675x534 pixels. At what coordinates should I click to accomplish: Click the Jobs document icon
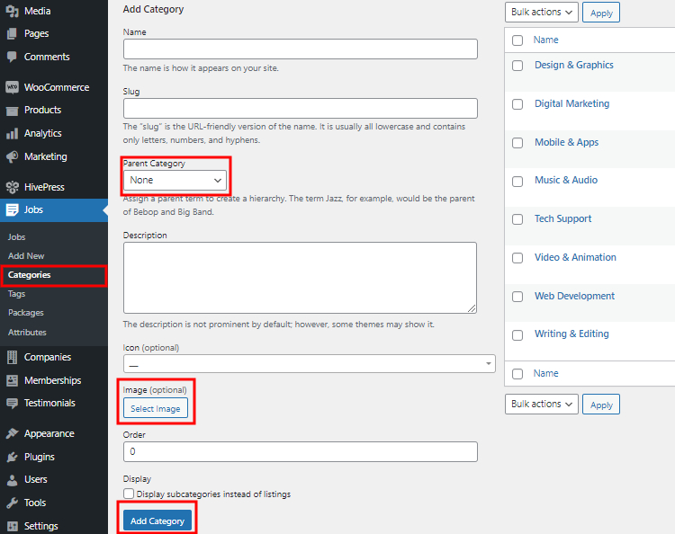12,209
